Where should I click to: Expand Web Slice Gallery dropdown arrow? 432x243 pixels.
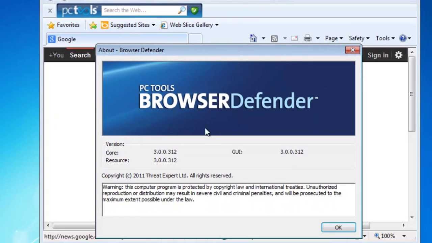pos(217,25)
